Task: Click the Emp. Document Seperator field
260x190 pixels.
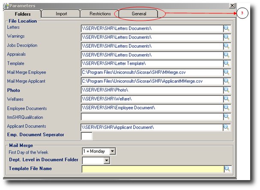Action: (87, 136)
